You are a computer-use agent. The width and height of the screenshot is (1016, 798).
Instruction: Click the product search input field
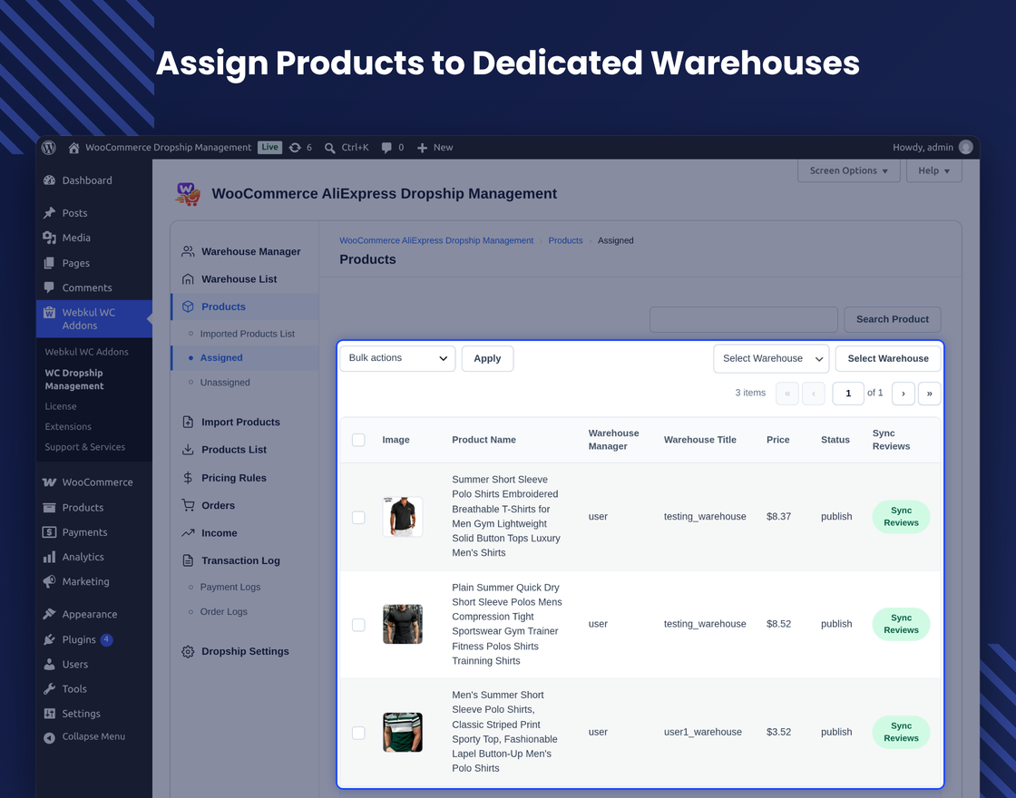(743, 319)
